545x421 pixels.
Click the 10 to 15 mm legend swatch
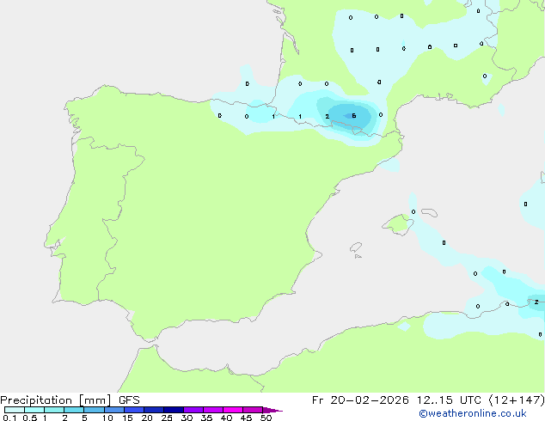click(x=114, y=410)
